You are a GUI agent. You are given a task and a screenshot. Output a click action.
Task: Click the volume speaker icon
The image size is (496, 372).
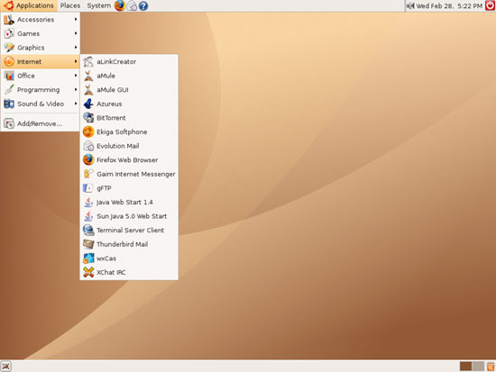pos(410,5)
